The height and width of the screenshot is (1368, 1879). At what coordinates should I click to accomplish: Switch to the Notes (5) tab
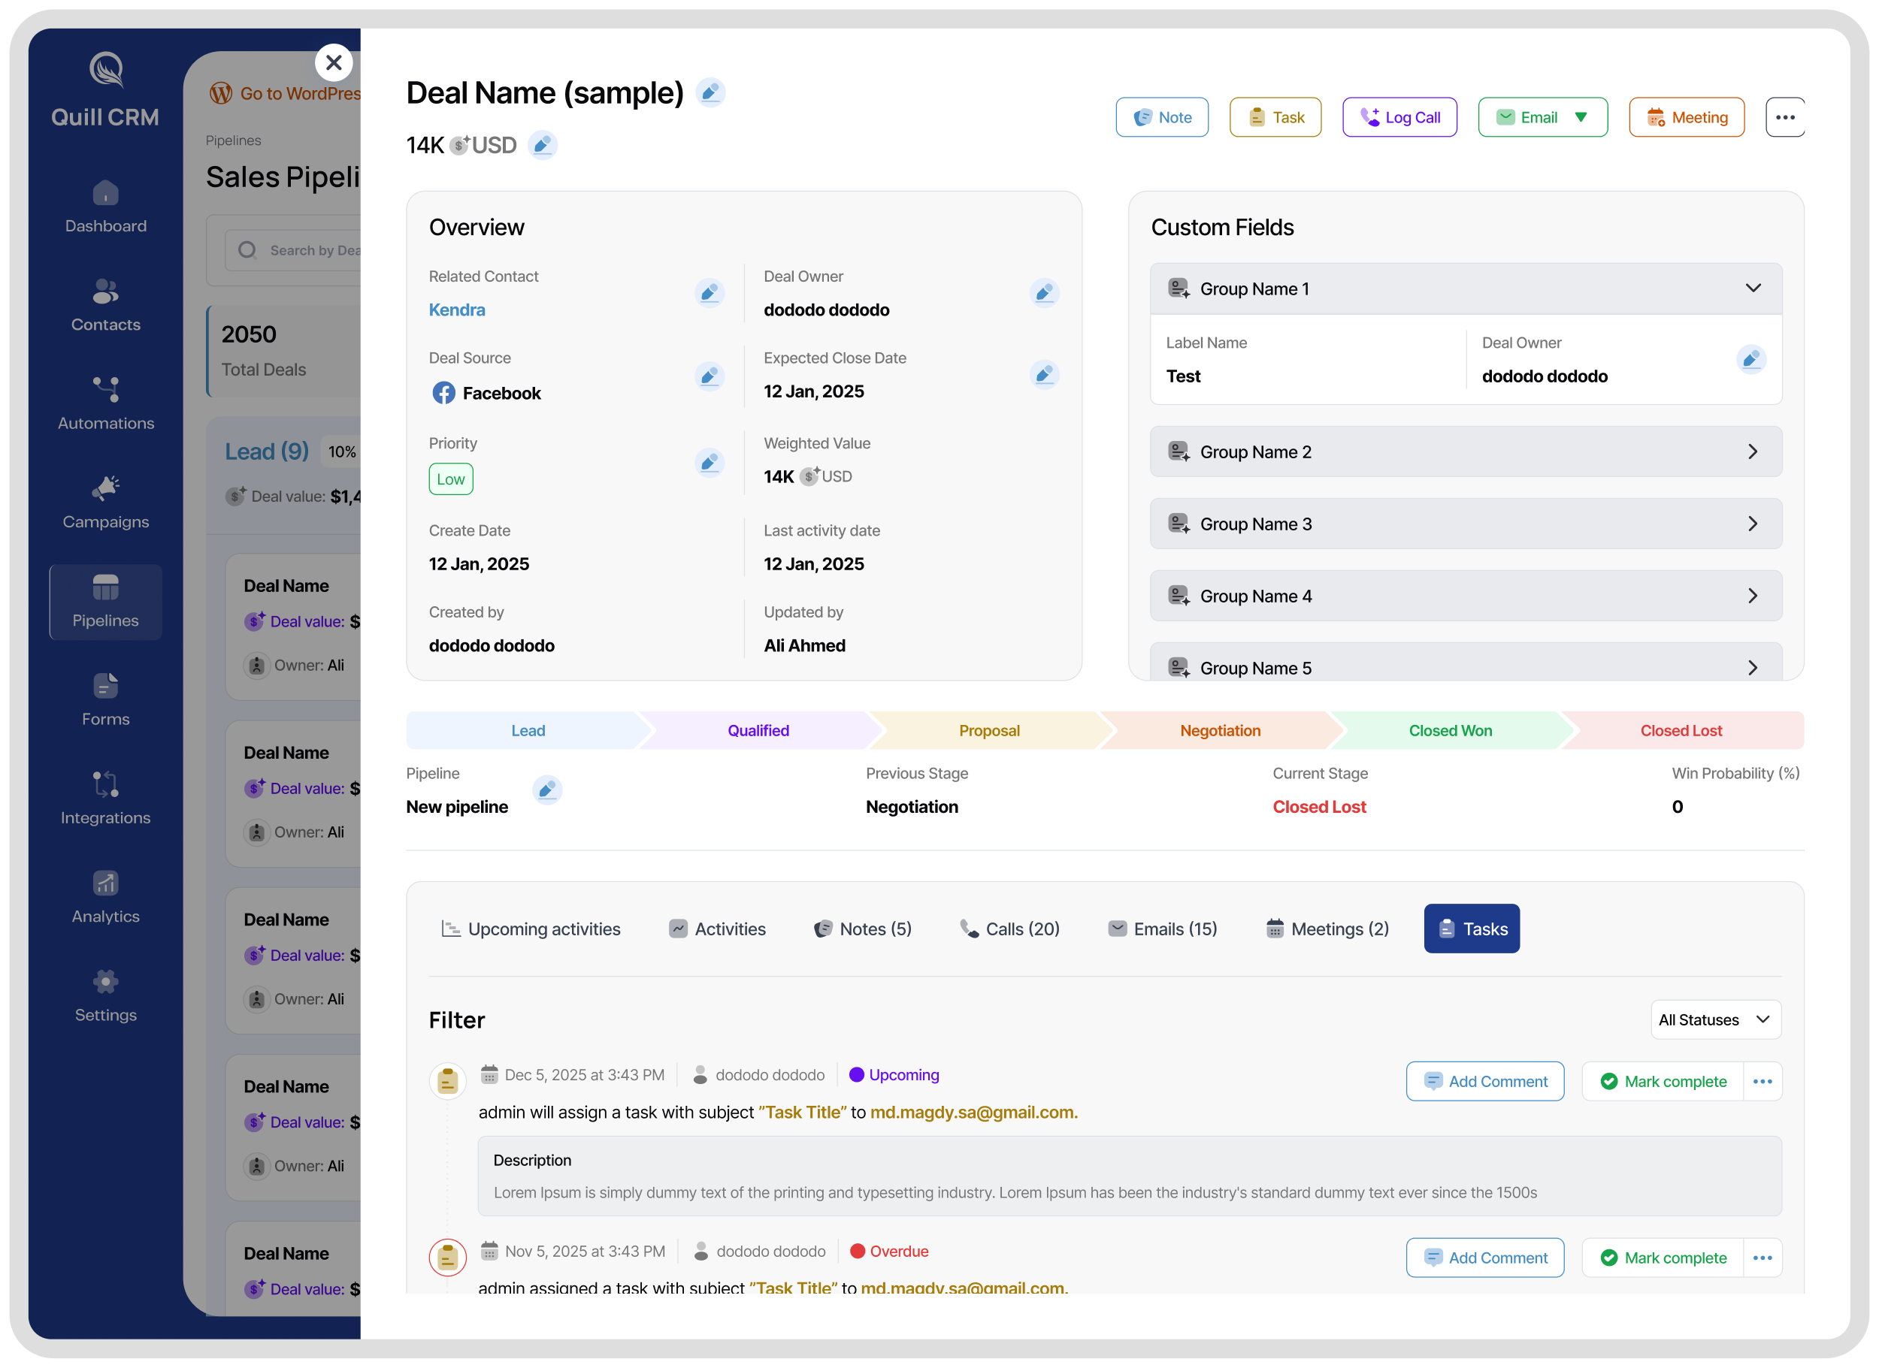click(x=862, y=929)
